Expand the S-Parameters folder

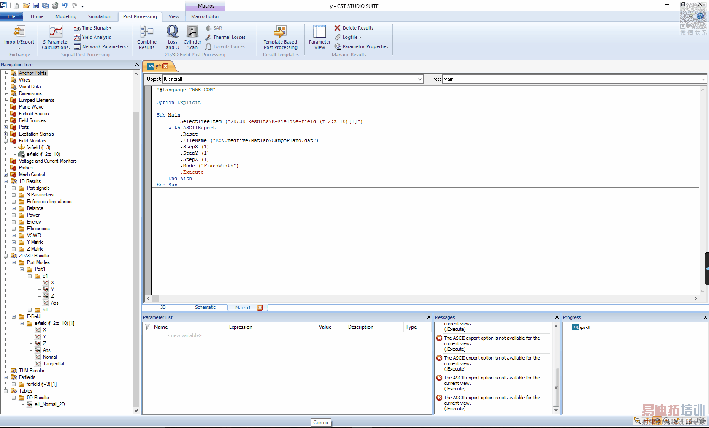click(14, 195)
